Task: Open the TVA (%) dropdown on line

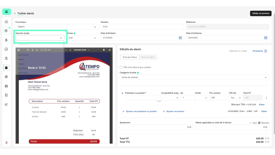Action: coord(236,98)
